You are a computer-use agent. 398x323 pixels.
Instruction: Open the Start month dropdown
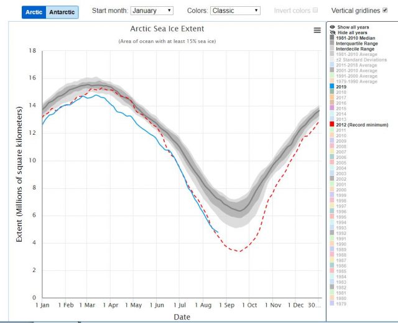[x=152, y=11]
